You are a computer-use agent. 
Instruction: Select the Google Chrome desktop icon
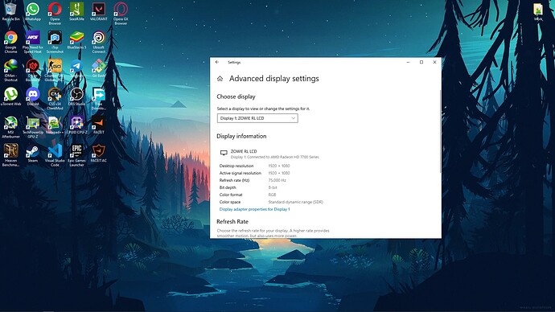pyautogui.click(x=11, y=42)
